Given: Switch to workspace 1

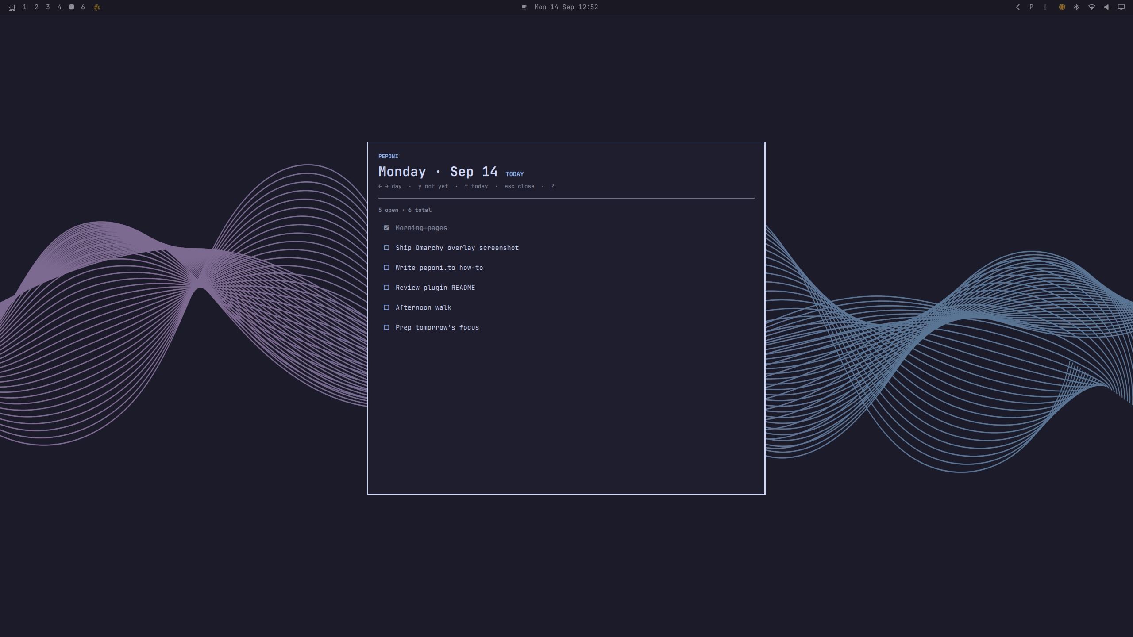Looking at the screenshot, I should pyautogui.click(x=24, y=7).
